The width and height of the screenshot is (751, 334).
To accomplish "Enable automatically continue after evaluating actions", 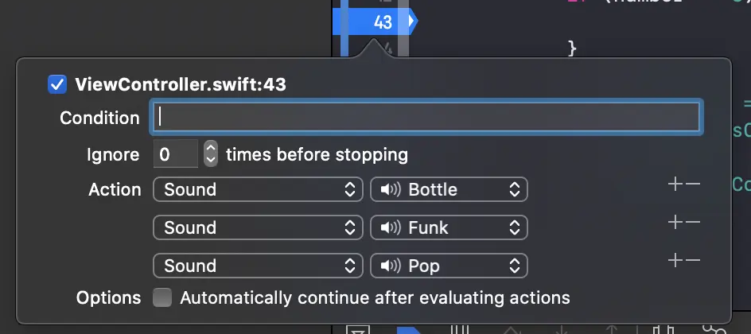I will pos(162,298).
